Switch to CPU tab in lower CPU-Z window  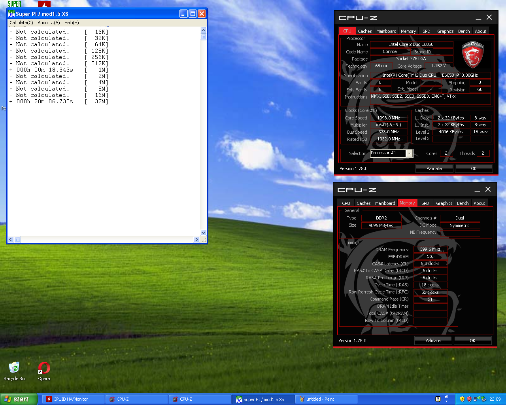tap(346, 203)
